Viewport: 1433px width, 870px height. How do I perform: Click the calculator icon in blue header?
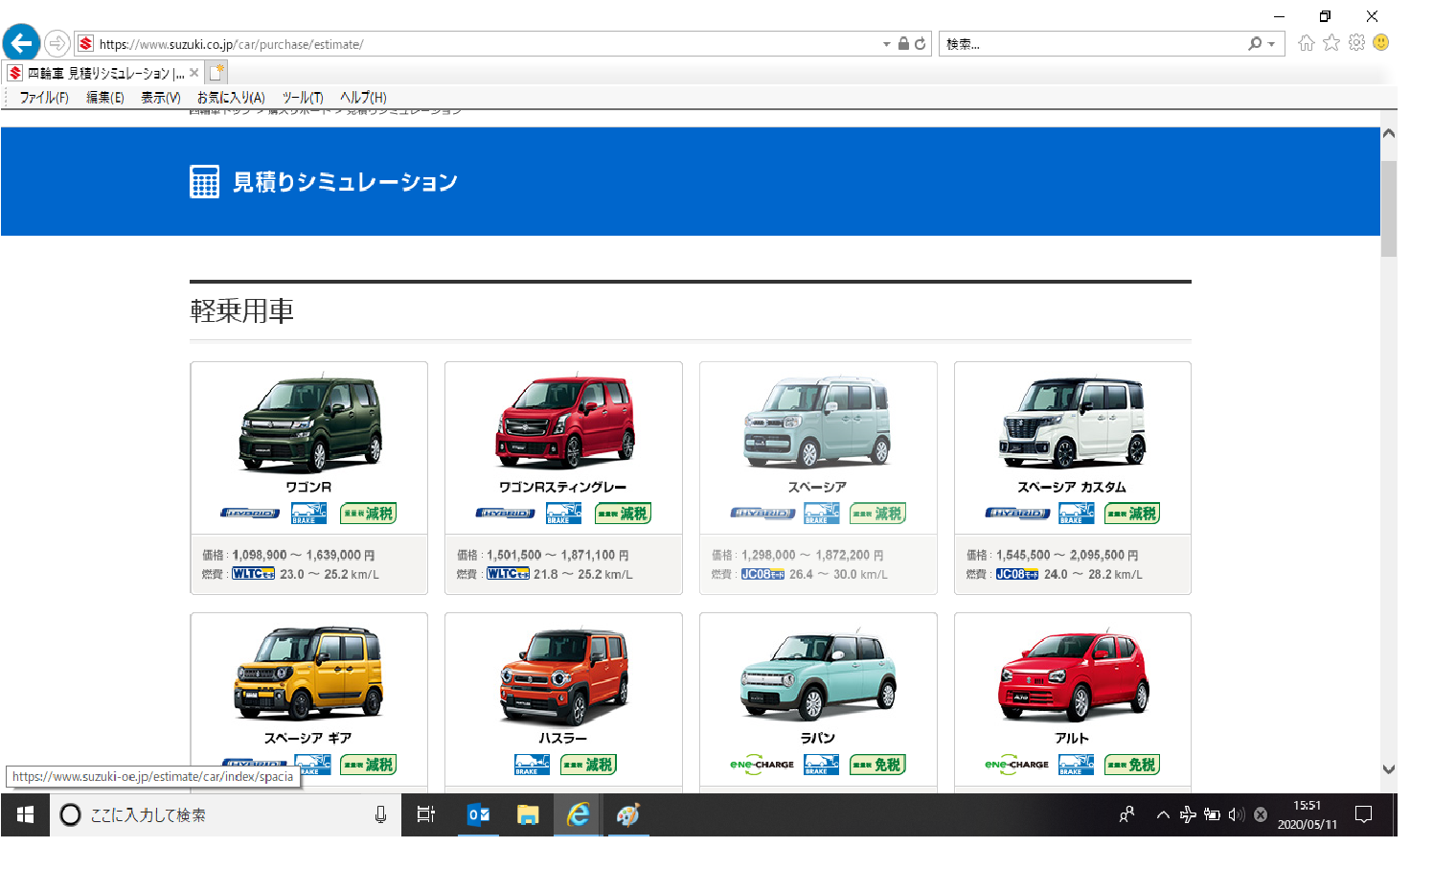click(x=204, y=181)
